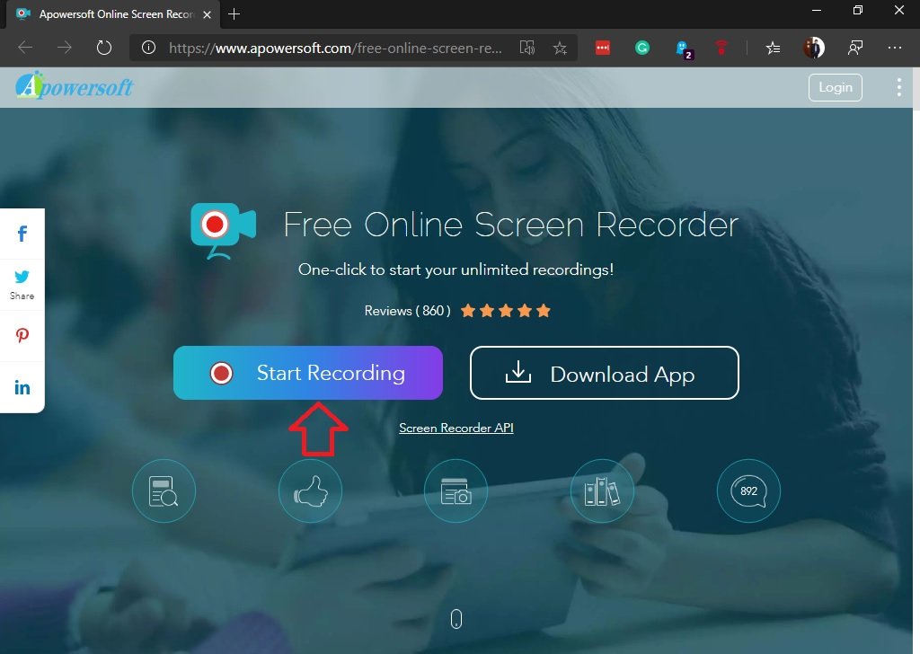The width and height of the screenshot is (920, 654).
Task: Open the site's three-dot menu
Action: pyautogui.click(x=898, y=87)
